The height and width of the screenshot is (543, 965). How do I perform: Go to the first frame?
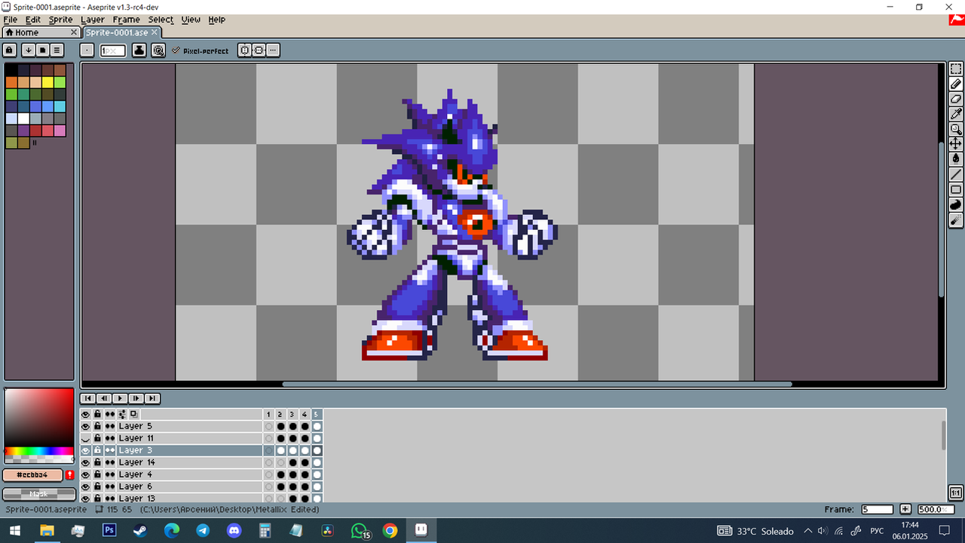coord(87,398)
